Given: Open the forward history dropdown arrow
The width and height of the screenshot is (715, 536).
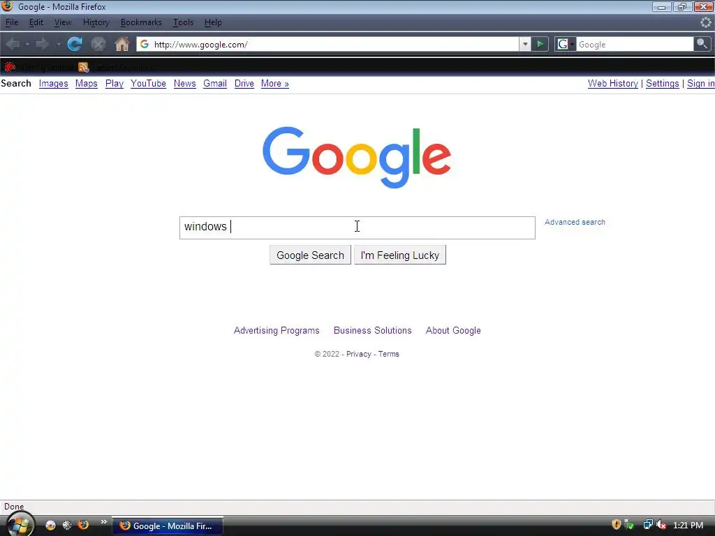Looking at the screenshot, I should tap(59, 44).
